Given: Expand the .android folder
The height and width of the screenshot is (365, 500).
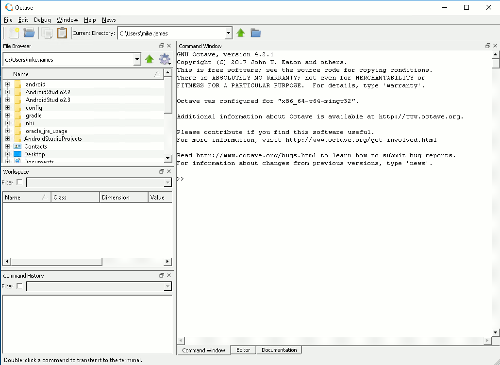Looking at the screenshot, I should coord(8,84).
